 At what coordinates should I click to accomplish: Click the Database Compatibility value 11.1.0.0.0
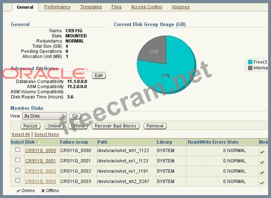(x=77, y=82)
